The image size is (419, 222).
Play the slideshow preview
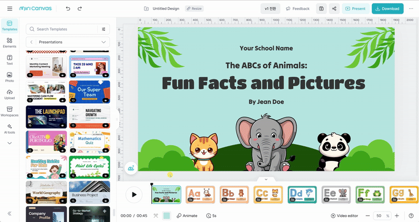click(x=134, y=194)
